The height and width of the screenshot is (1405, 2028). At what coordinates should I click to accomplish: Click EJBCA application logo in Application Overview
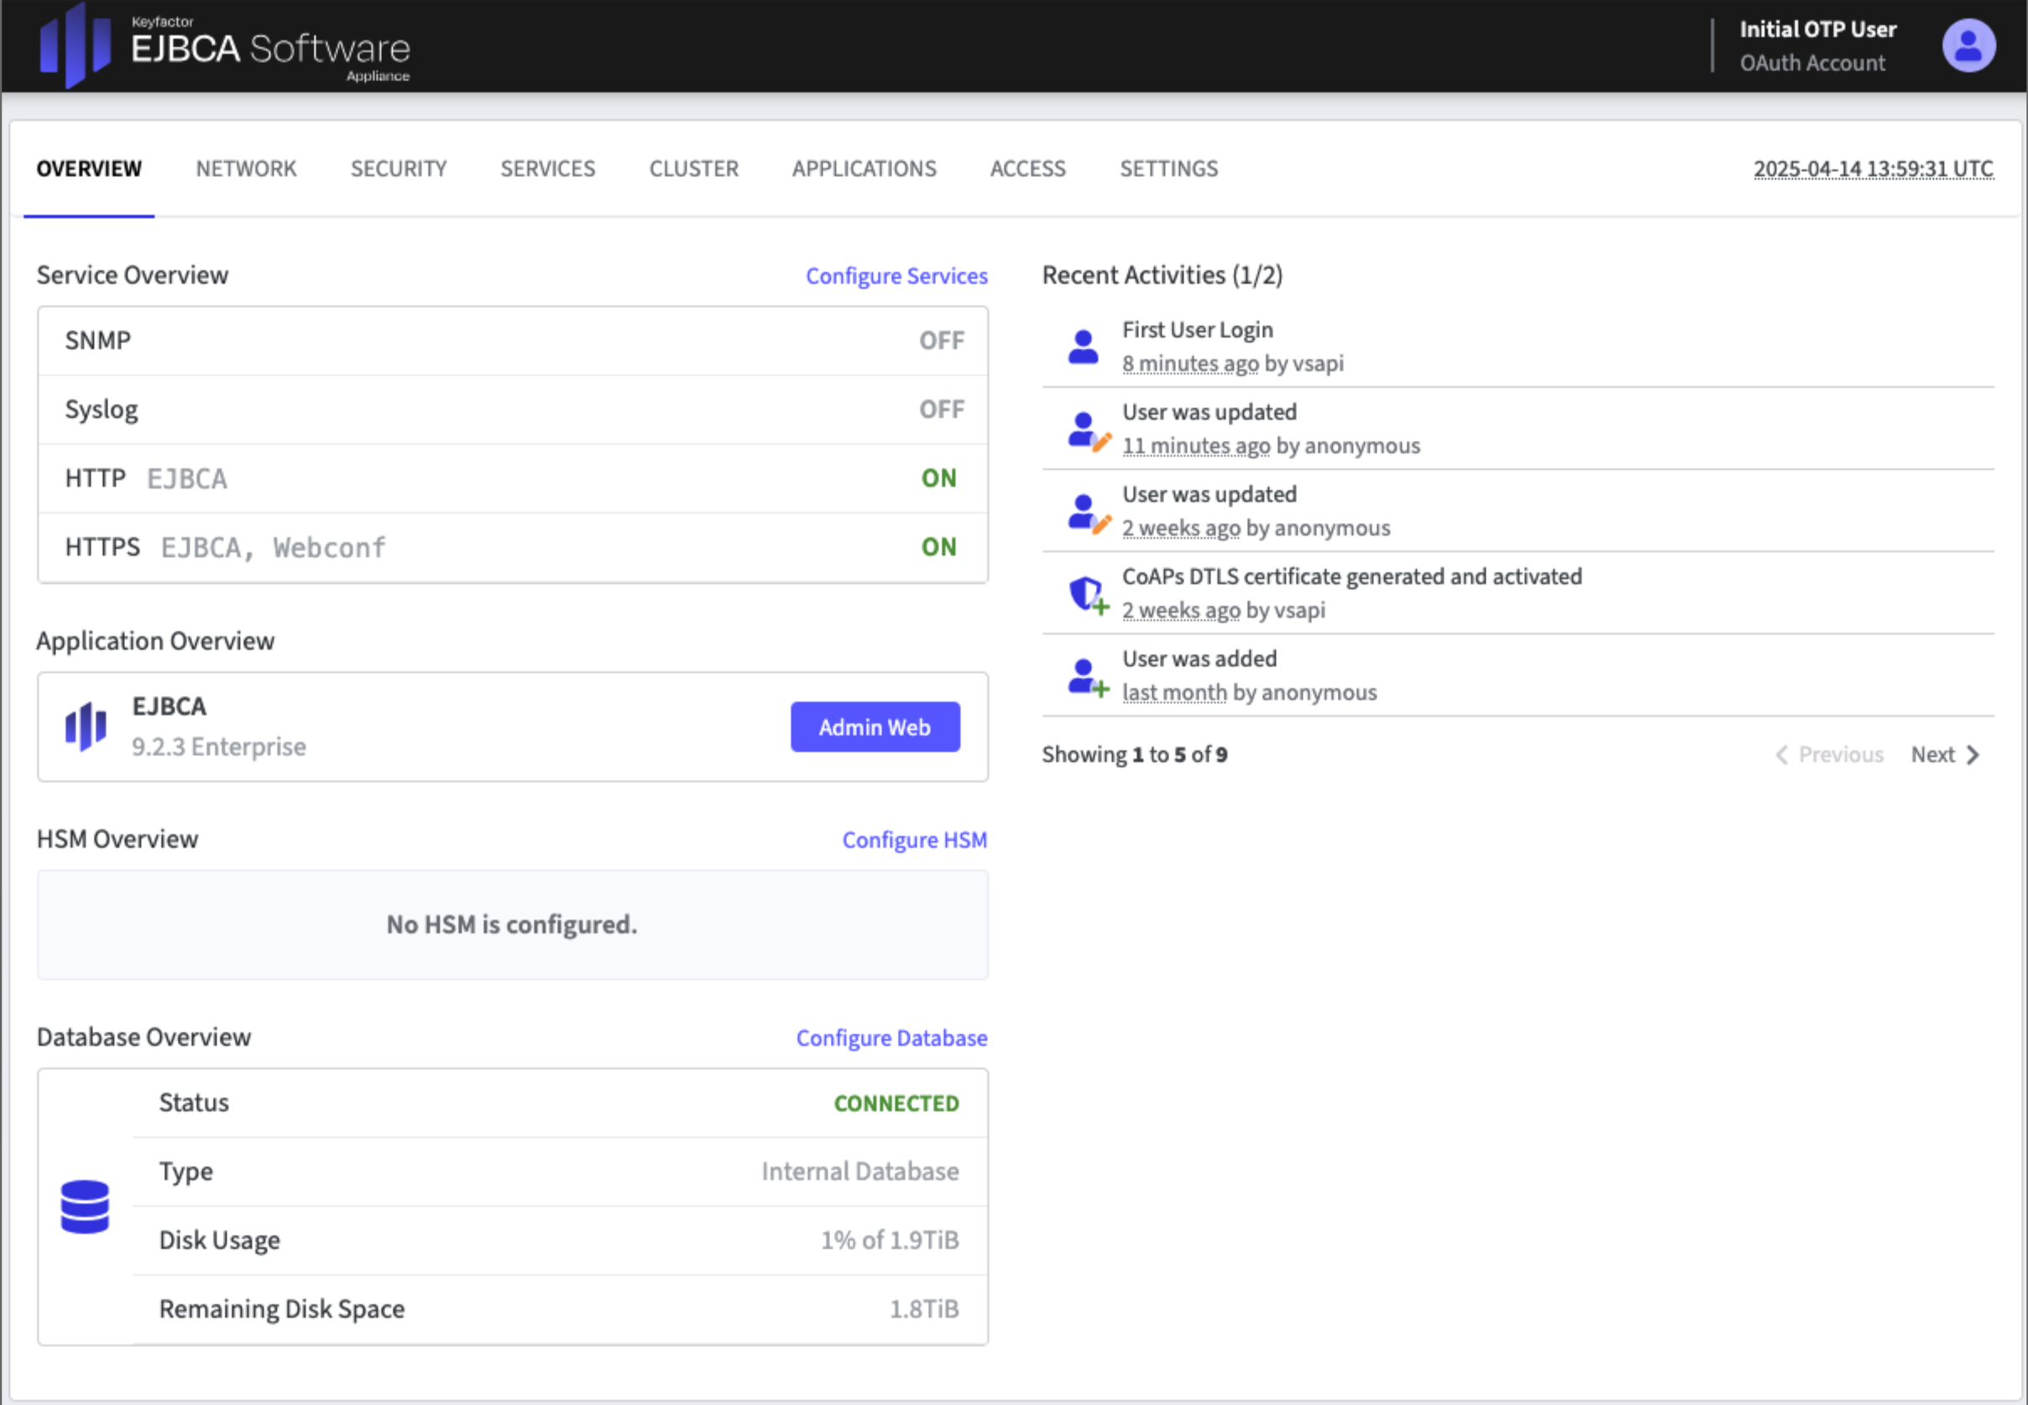click(86, 726)
